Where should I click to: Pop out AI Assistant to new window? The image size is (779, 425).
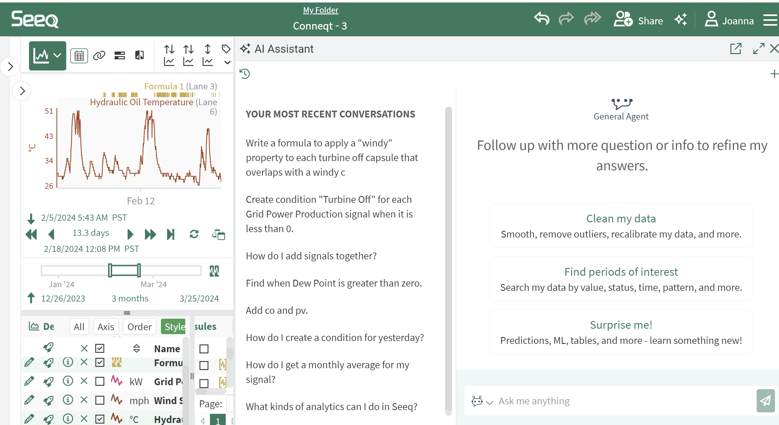coord(735,49)
